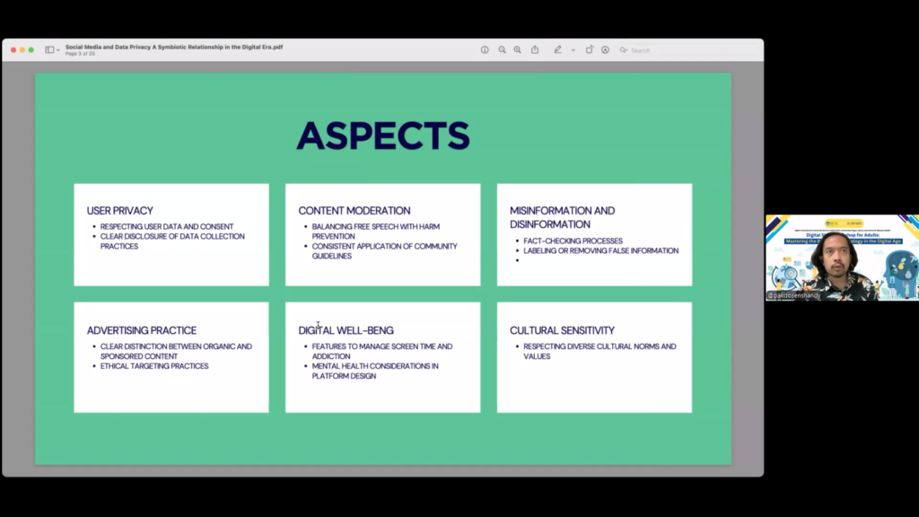Select the Markup pen icon
Screen dimensions: 919x517
click(557, 50)
